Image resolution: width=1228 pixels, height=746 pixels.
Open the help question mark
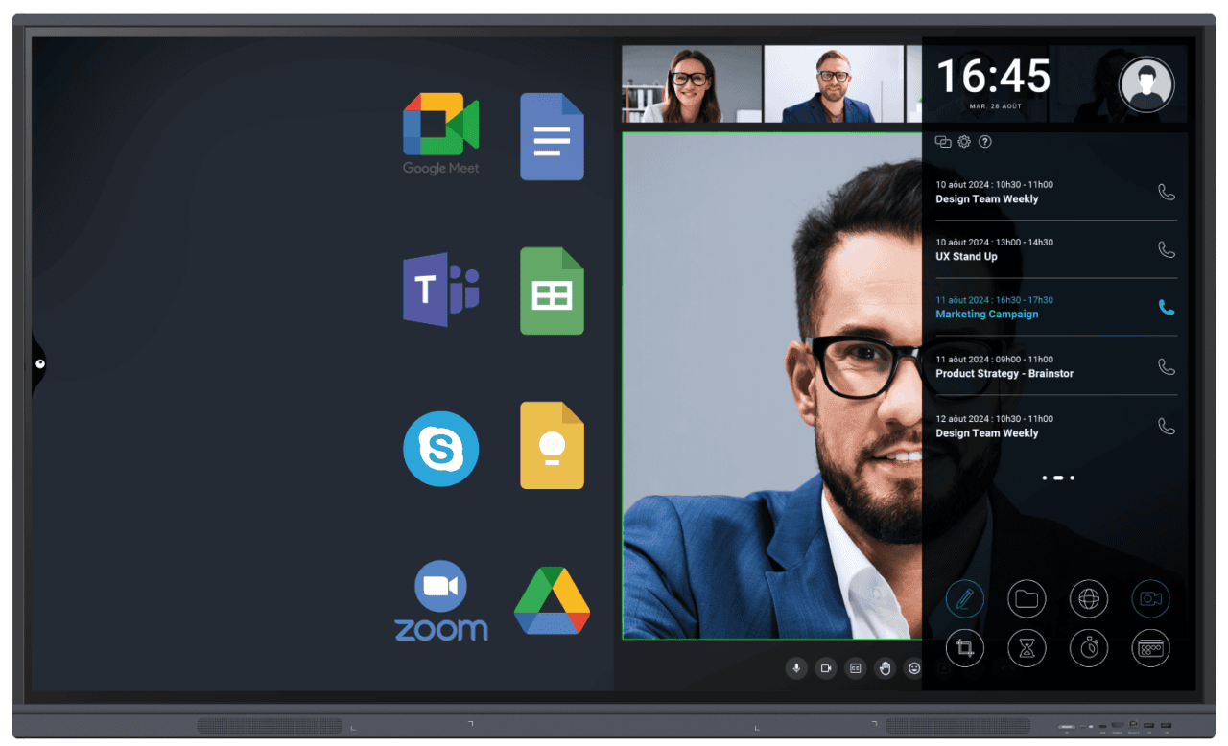[984, 141]
